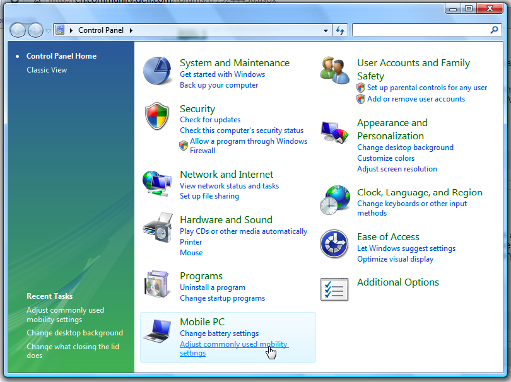Click Uninstall a program
511x382 pixels.
tap(213, 287)
